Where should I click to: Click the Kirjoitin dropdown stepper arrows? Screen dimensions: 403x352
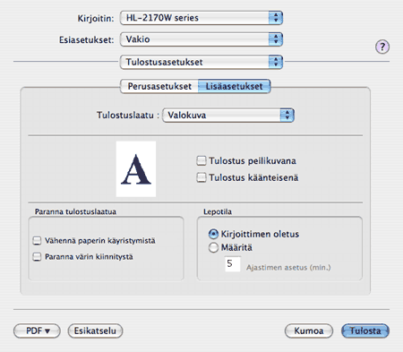(x=275, y=18)
